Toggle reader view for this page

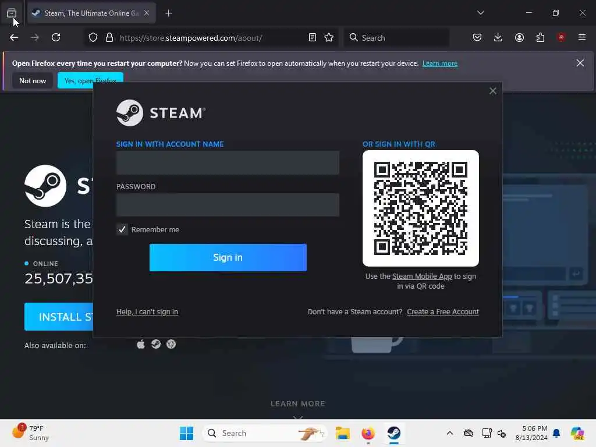313,38
